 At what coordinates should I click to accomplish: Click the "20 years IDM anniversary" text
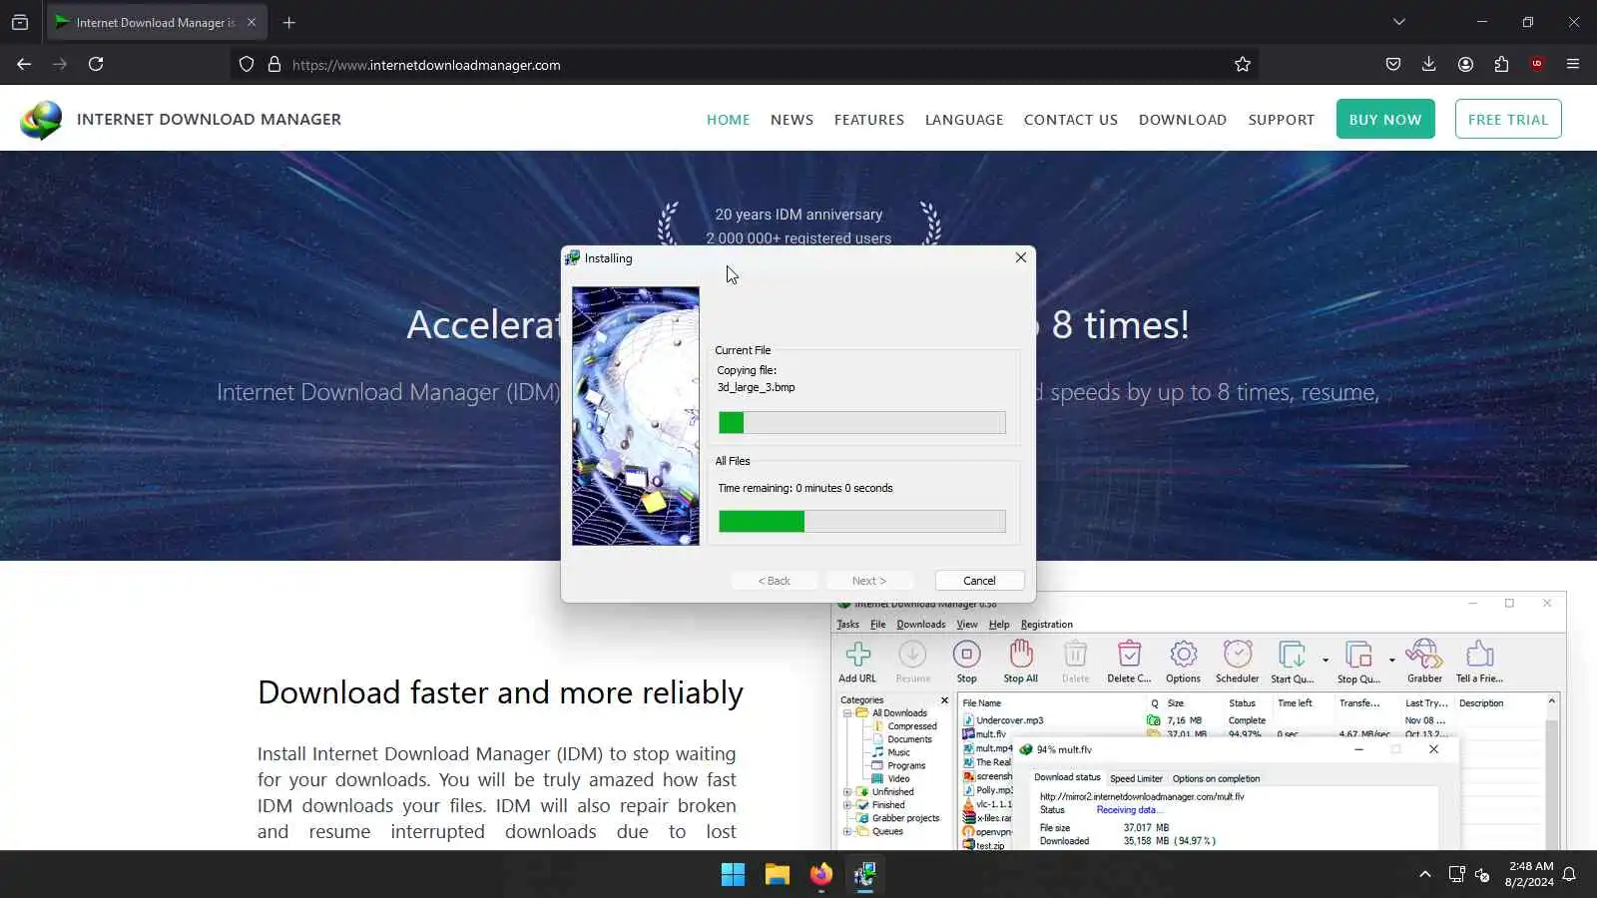click(798, 215)
